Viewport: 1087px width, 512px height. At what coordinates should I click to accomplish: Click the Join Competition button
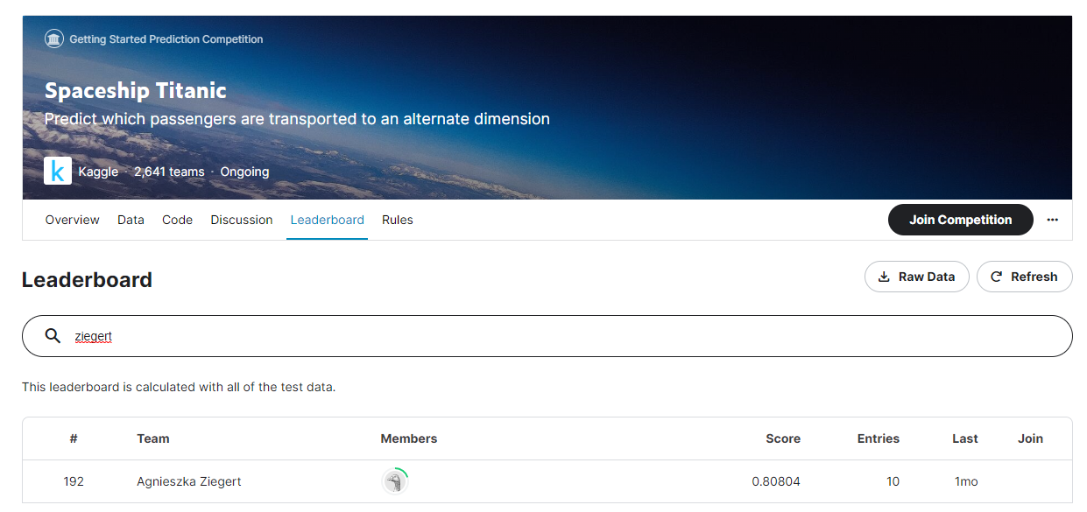(960, 220)
